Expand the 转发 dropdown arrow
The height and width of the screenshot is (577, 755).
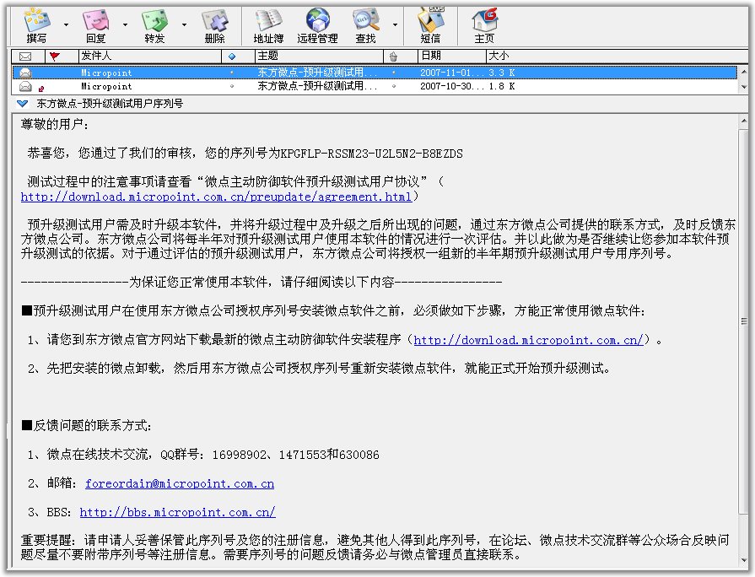[184, 24]
